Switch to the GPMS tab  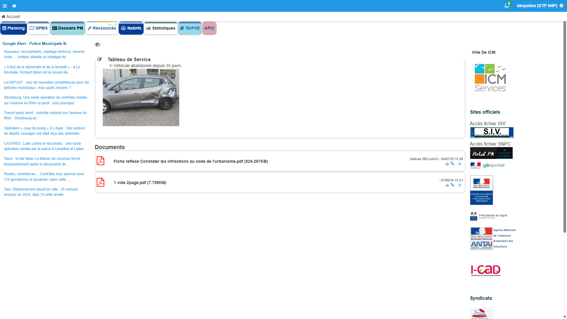(39, 28)
